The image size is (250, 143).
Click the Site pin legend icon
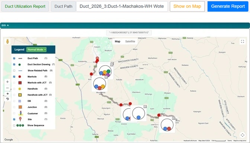pos(20,119)
